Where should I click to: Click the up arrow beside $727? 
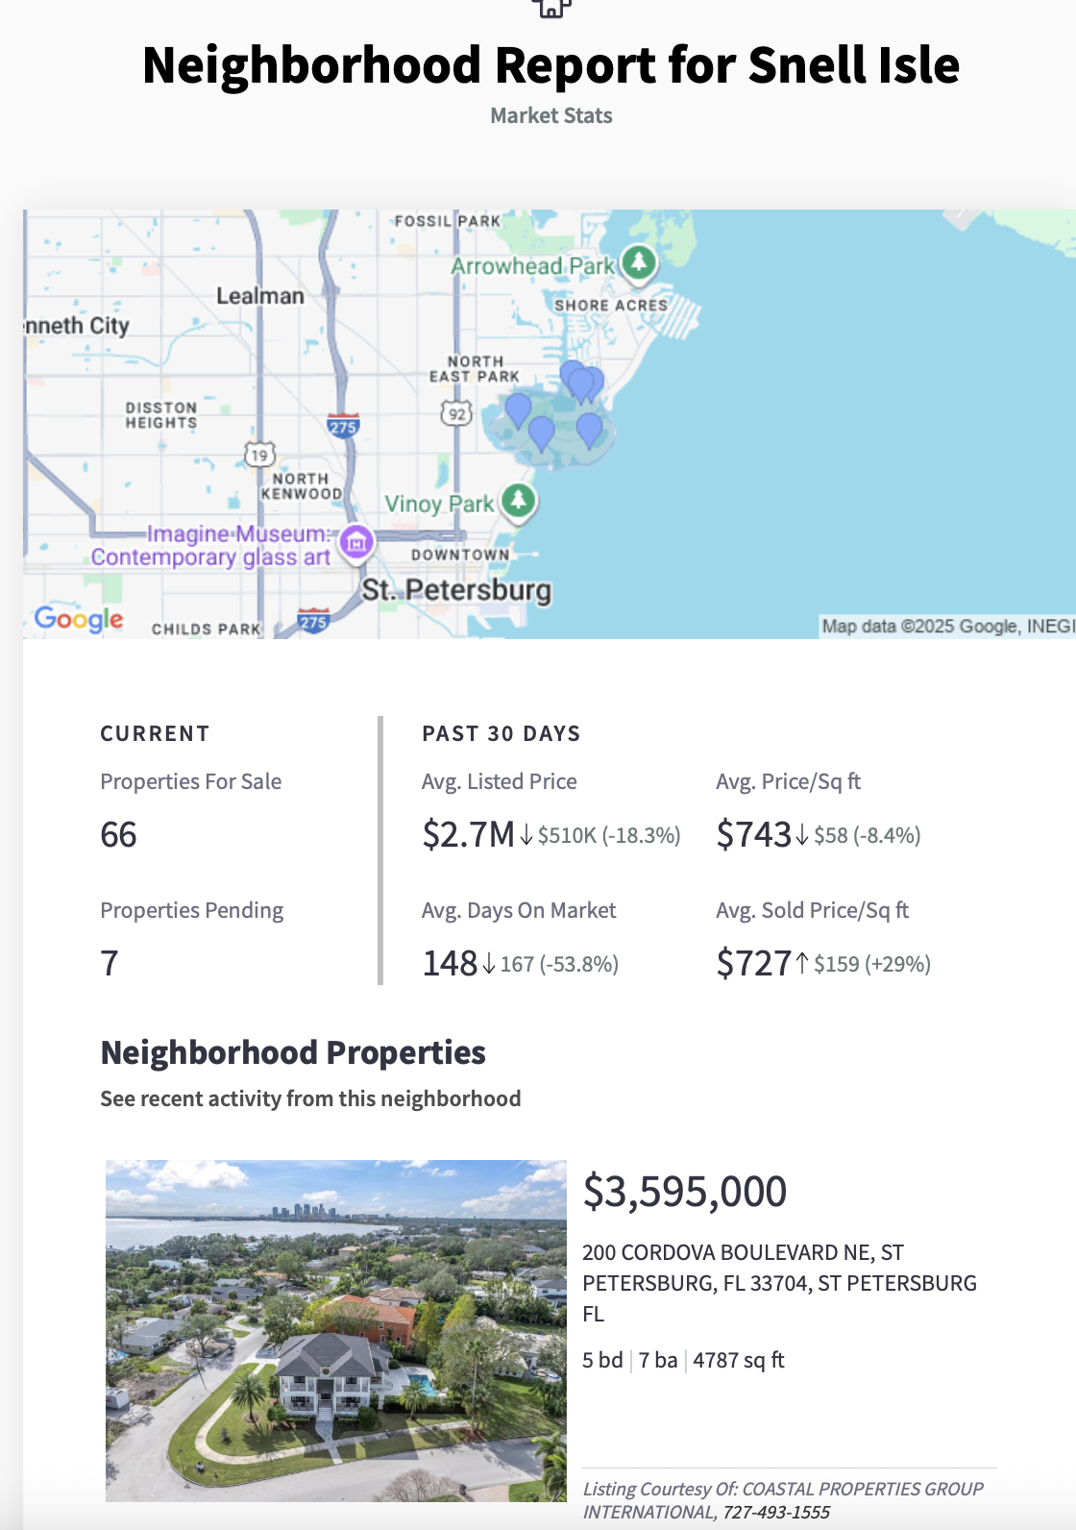[802, 962]
